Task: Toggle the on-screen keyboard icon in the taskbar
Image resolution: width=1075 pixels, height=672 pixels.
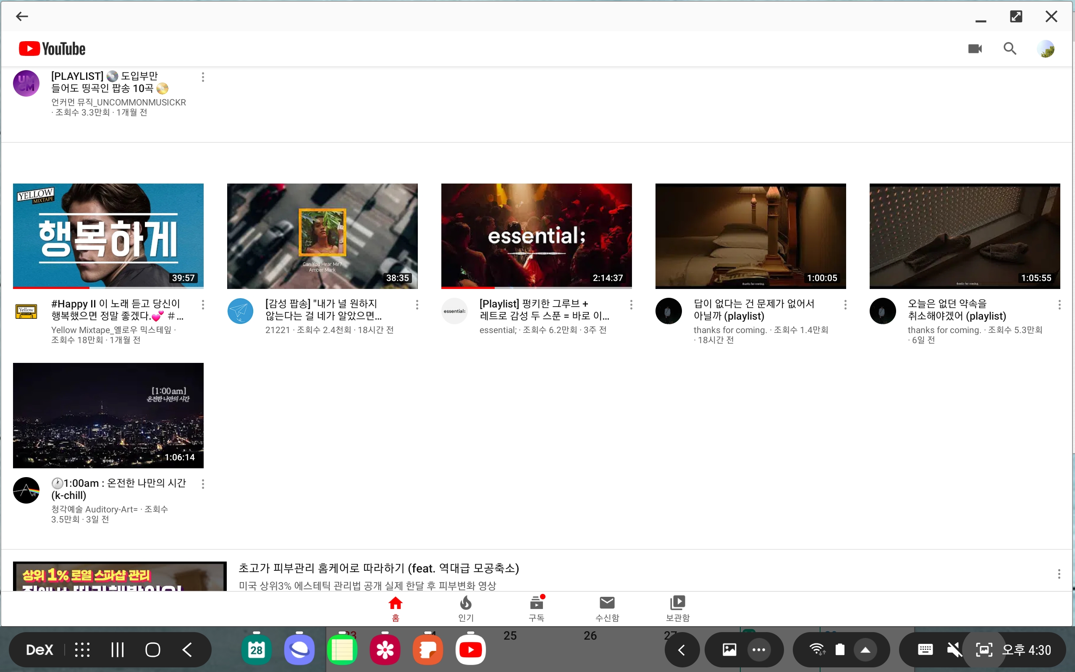Action: click(925, 649)
